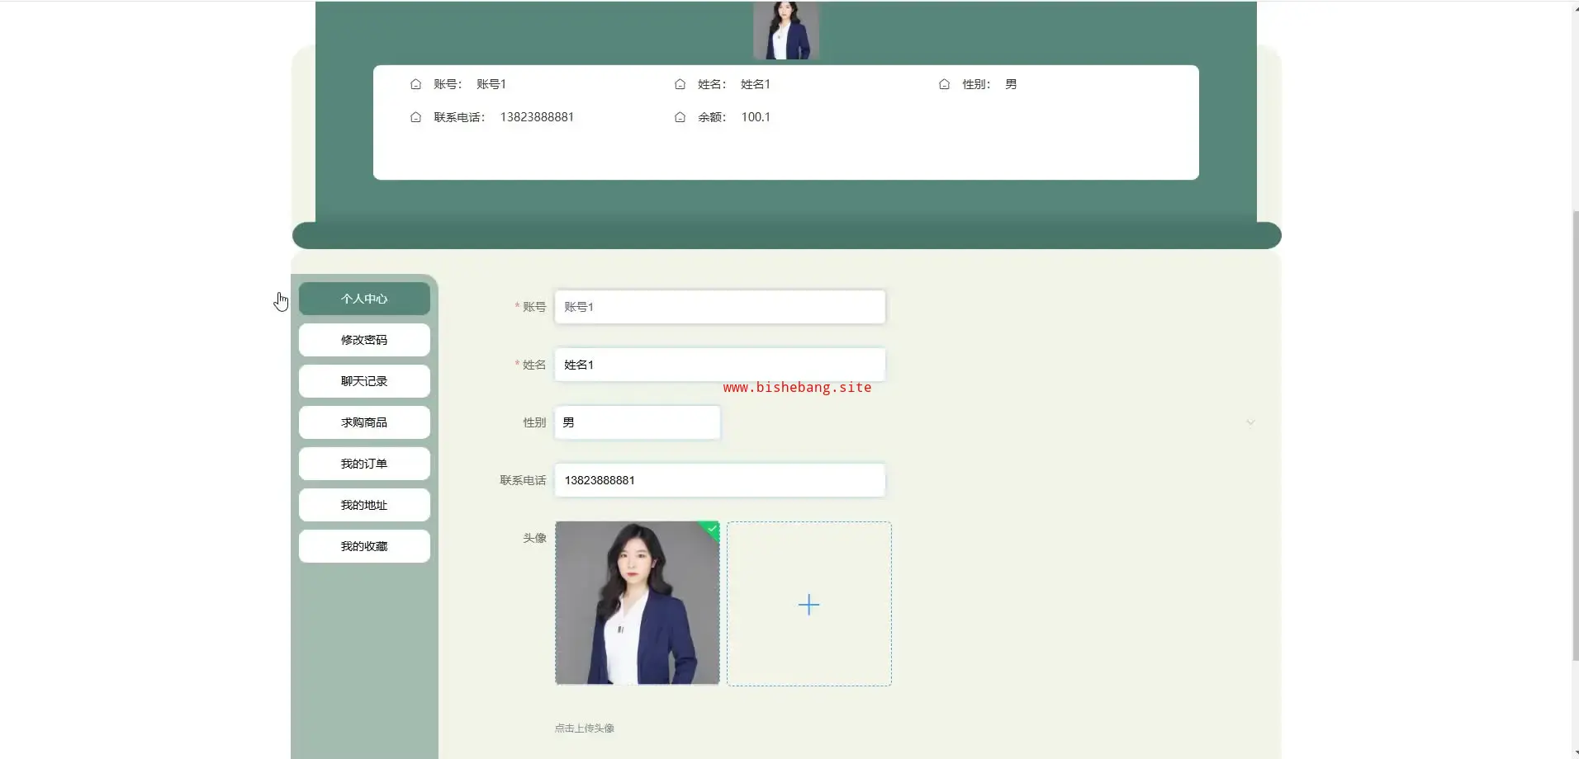Open the 性别 select box showing 男

[x=637, y=422]
